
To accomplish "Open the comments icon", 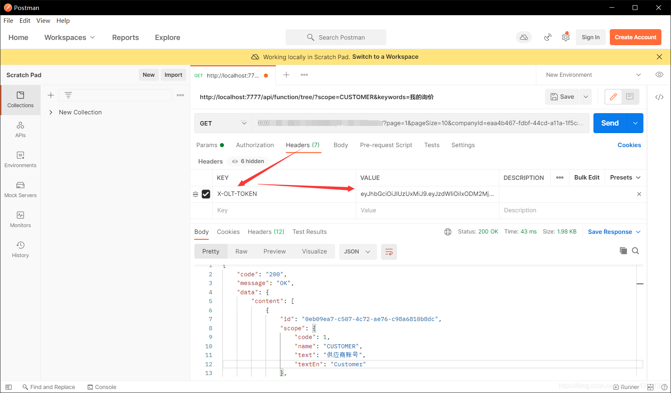I will [x=630, y=97].
